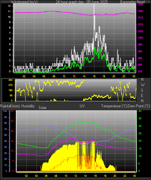
Task: Click the "24 hour graph day : 05 June 2025" title
Action: (82, 2)
